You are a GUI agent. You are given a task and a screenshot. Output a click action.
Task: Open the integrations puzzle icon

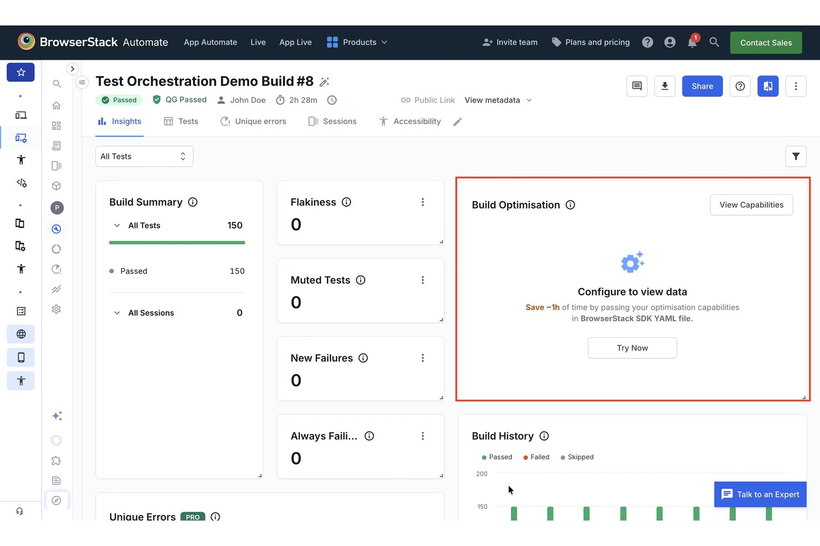coord(57,461)
